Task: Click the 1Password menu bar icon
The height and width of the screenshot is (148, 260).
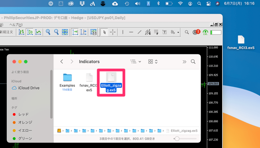Action: [51, 3]
